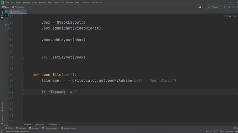This screenshot has width=238, height=133.
Task: Click the Window breadcrumb below editor
Action: [x=28, y=125]
